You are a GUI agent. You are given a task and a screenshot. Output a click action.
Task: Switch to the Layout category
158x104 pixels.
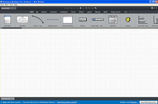[x=89, y=12]
